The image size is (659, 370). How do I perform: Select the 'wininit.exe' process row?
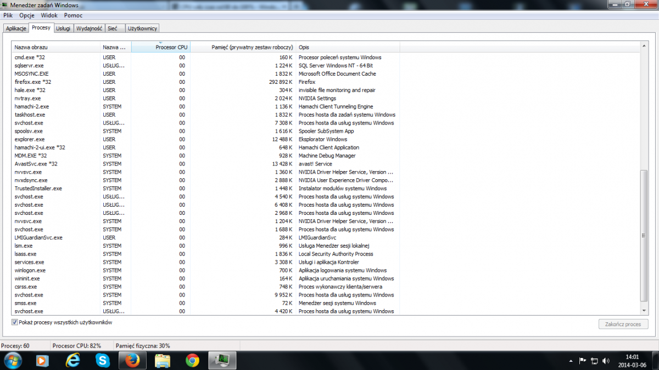point(206,278)
